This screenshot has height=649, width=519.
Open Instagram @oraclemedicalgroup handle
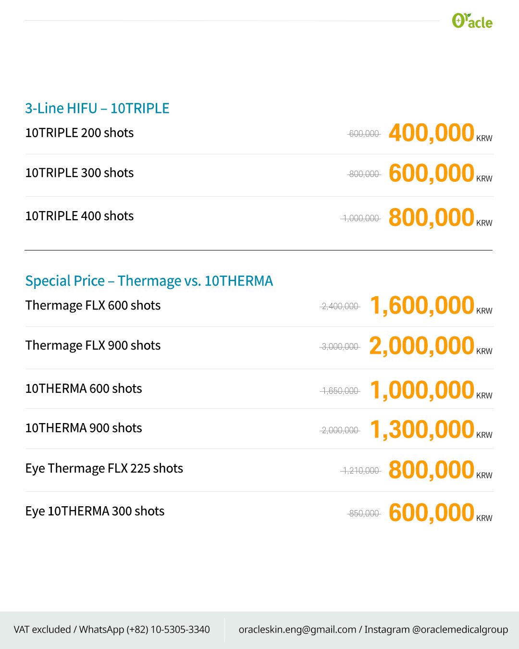click(436, 629)
